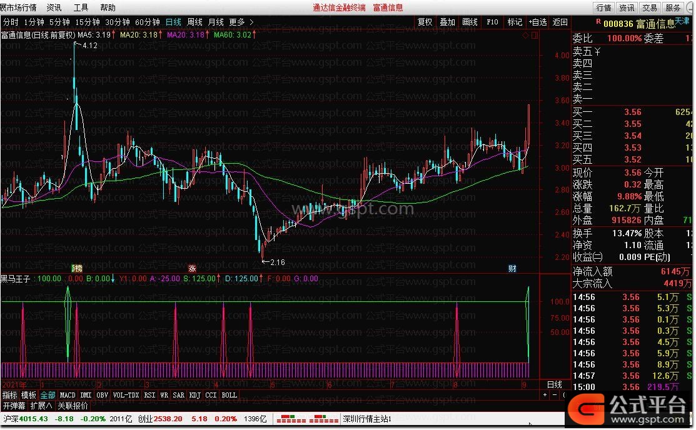Switch to the 分时 chart period
Image resolution: width=696 pixels, height=430 pixels.
coord(11,22)
